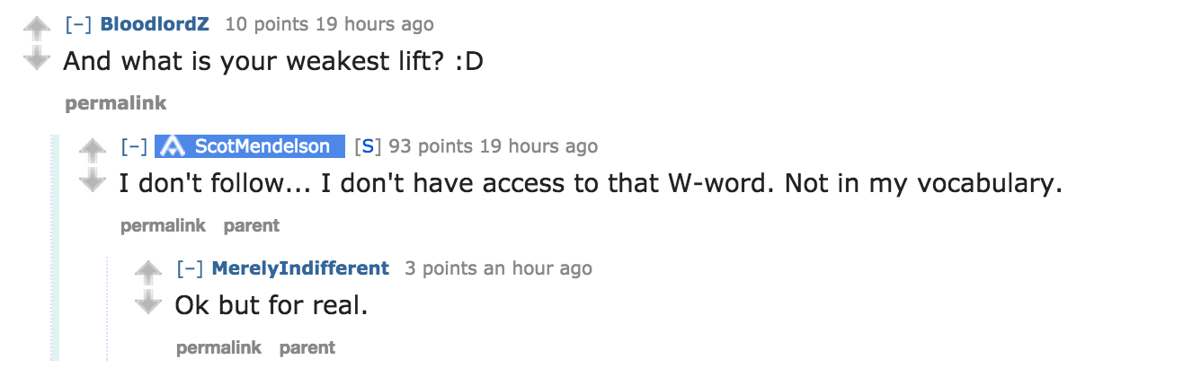Open permalink under MerelyIndifferent's comment
The width and height of the screenshot is (1201, 377).
(x=218, y=347)
